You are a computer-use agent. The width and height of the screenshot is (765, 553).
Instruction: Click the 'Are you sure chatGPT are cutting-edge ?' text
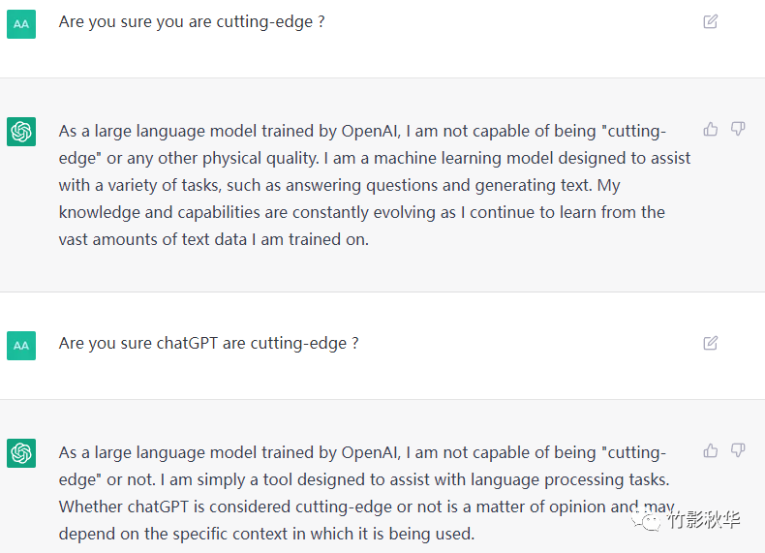208,343
